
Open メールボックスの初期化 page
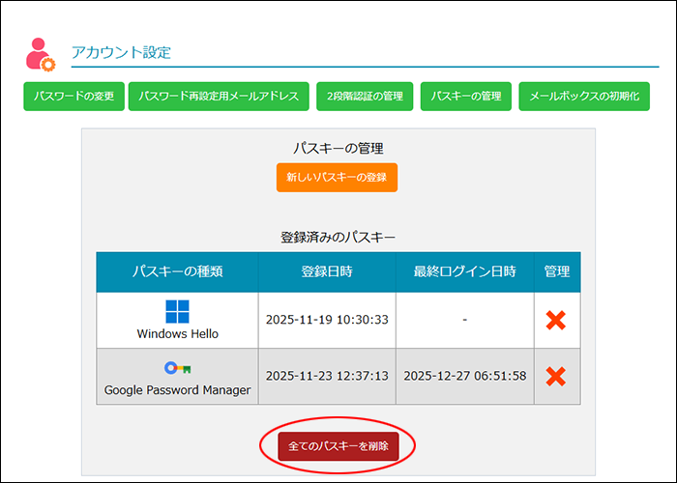584,97
